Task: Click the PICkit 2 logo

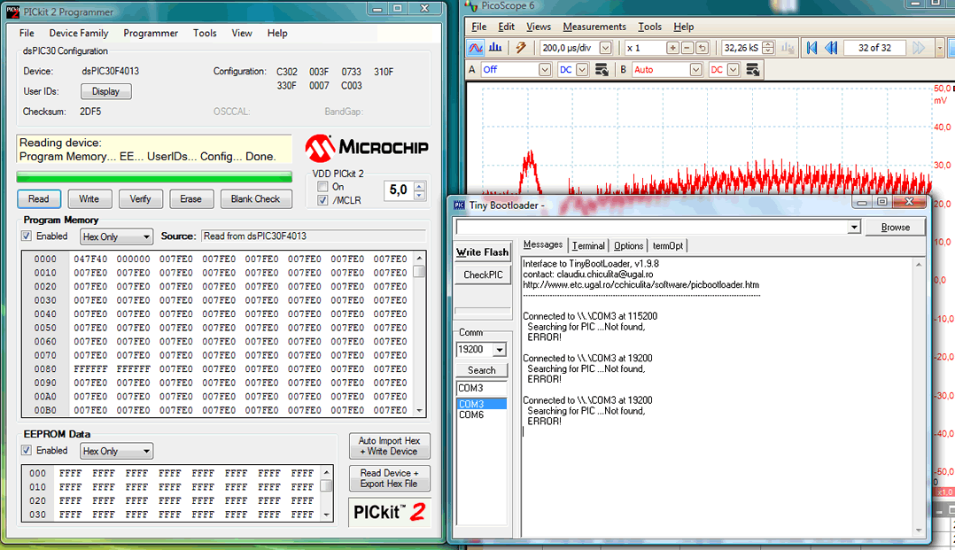Action: pyautogui.click(x=389, y=512)
